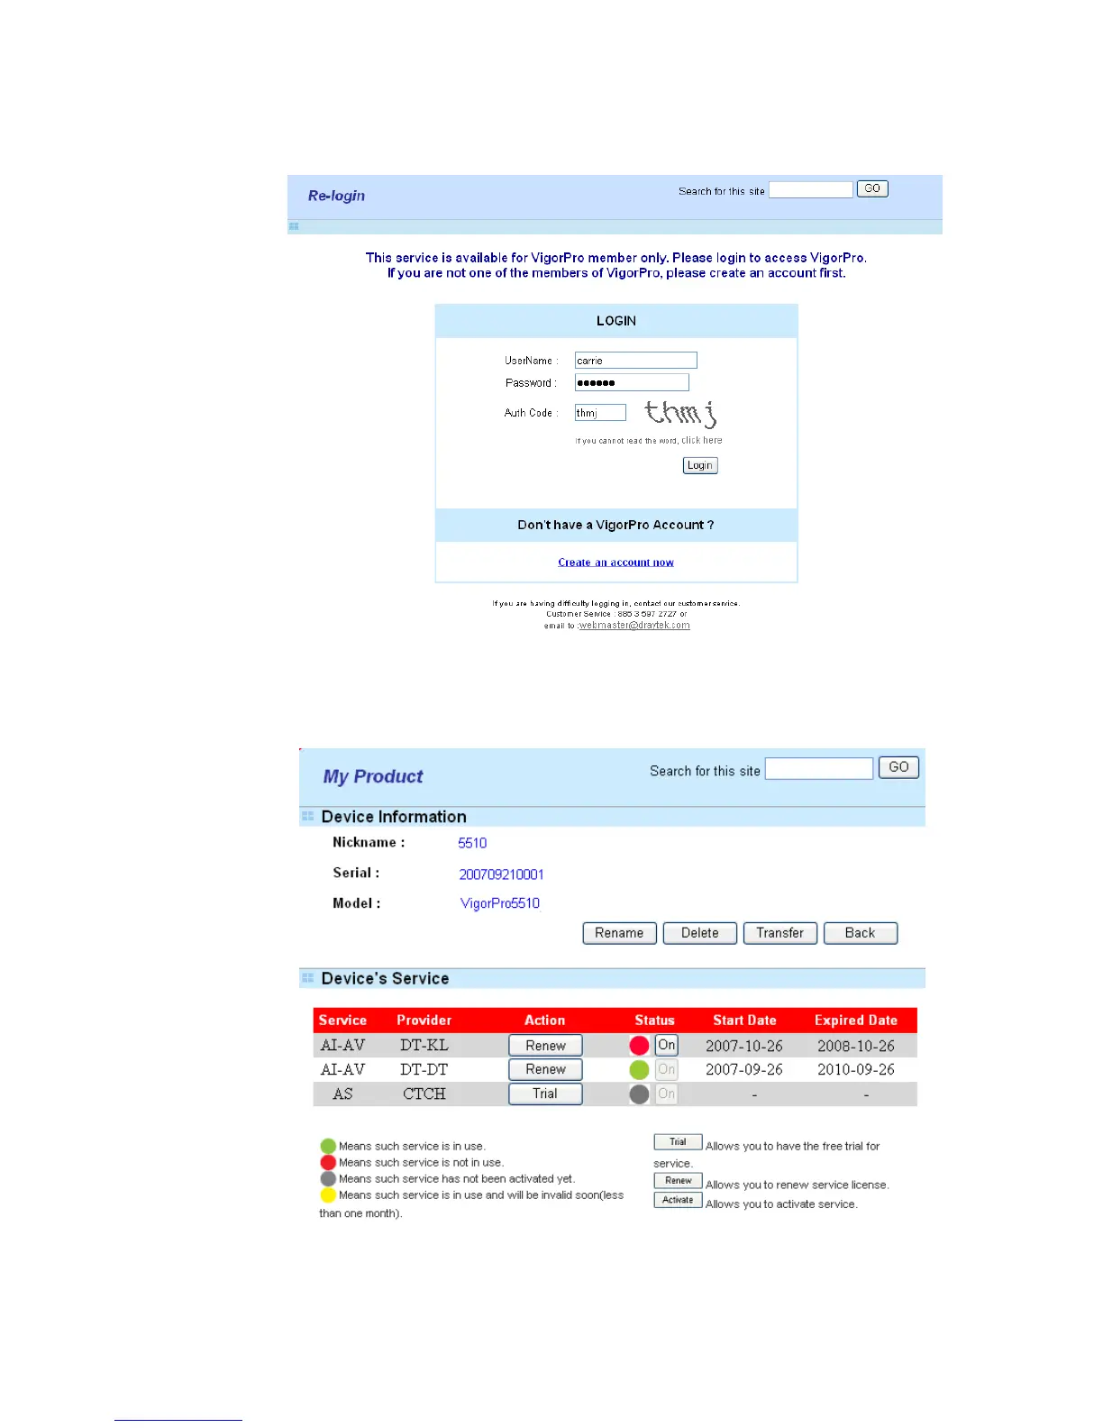The height and width of the screenshot is (1428, 1103).
Task: Open the Create an account now link
Action: (615, 563)
